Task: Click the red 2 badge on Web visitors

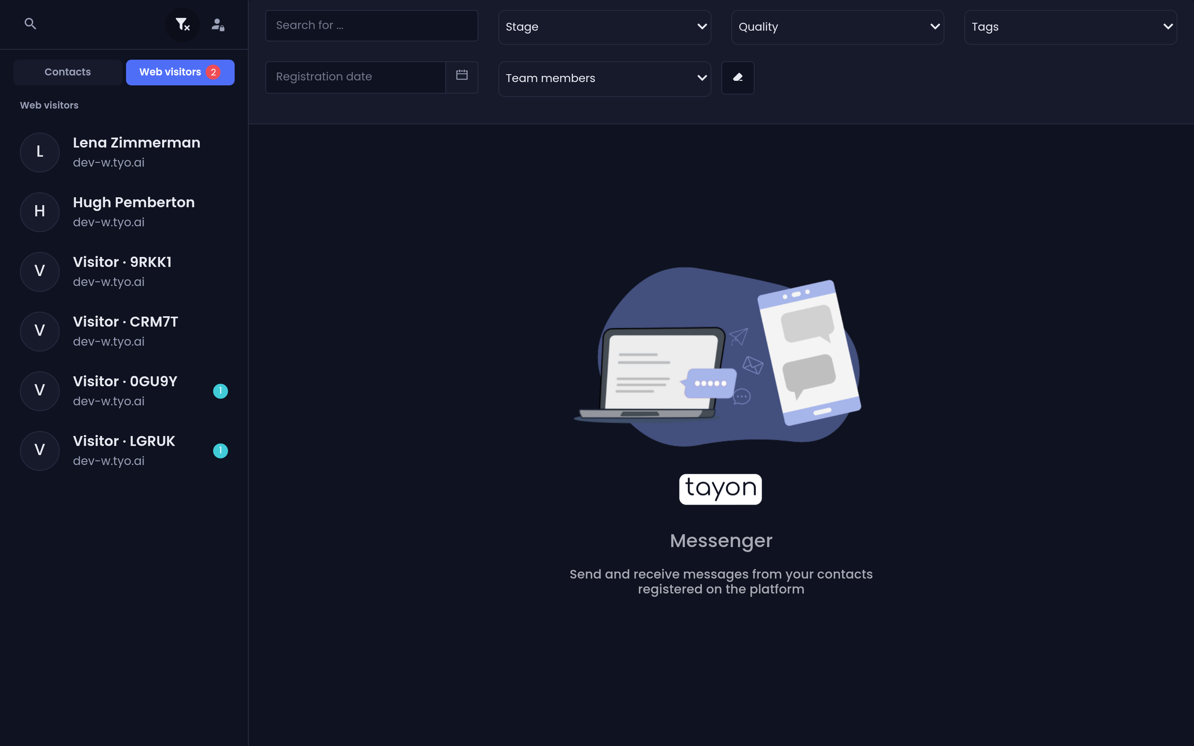Action: click(x=213, y=72)
